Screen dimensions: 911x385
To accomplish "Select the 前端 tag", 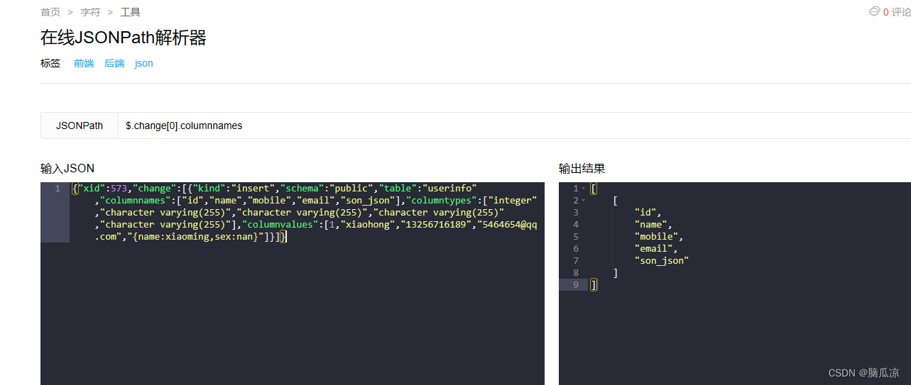I will [x=84, y=63].
